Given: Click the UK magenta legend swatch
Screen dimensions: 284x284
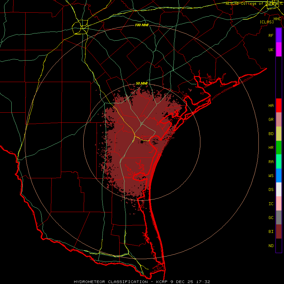Looking at the screenshot, I should tap(279, 50).
